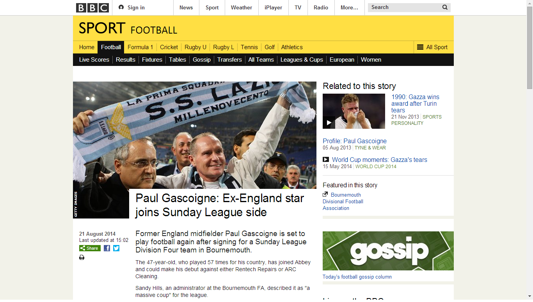This screenshot has width=533, height=302.
Task: Share the article on Facebook
Action: coord(107,248)
